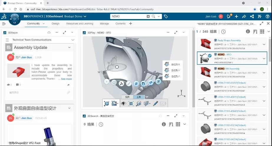Switch to the 工具 tab in 3DPlay
Screen dimensions: 272x146
click(139, 97)
